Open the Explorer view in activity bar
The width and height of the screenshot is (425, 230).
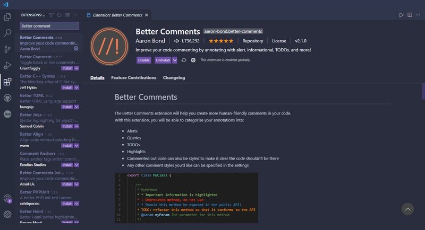point(7,17)
